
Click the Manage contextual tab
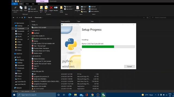pos(42,1)
